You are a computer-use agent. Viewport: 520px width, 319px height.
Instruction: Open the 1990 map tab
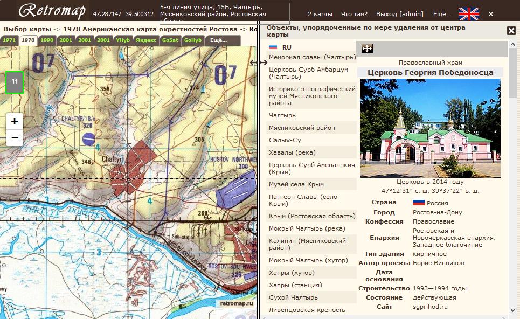[x=47, y=40]
